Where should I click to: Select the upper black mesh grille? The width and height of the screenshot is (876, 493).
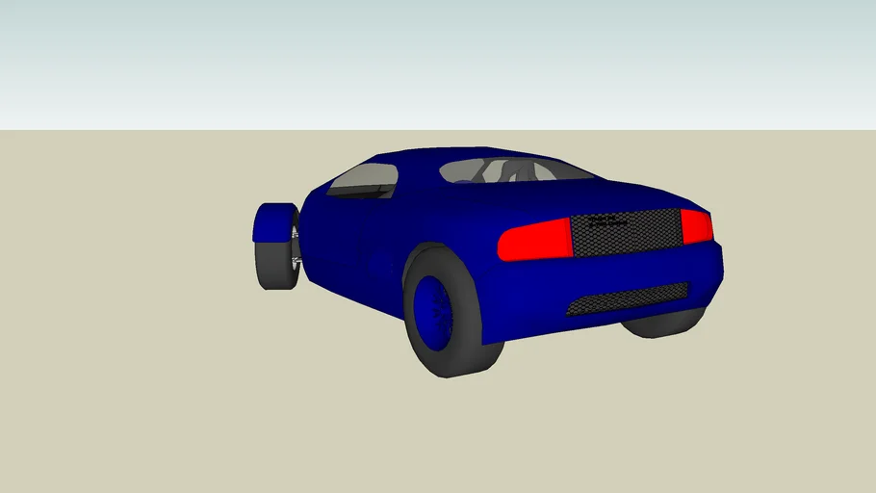point(626,235)
